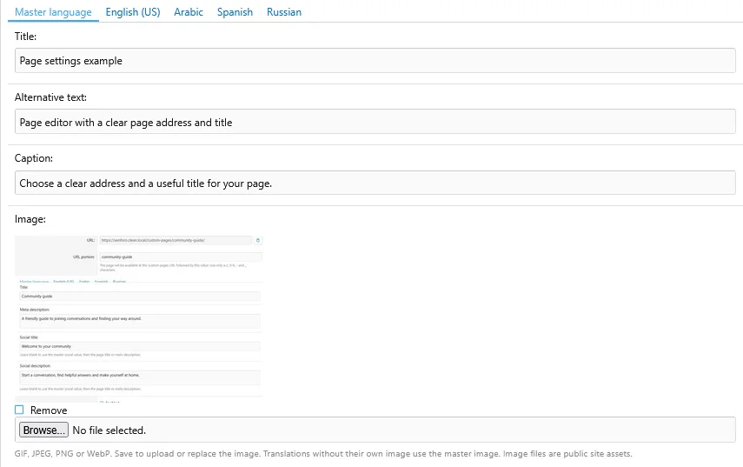Focus the Alternative text field
This screenshot has width=743, height=467.
point(375,122)
